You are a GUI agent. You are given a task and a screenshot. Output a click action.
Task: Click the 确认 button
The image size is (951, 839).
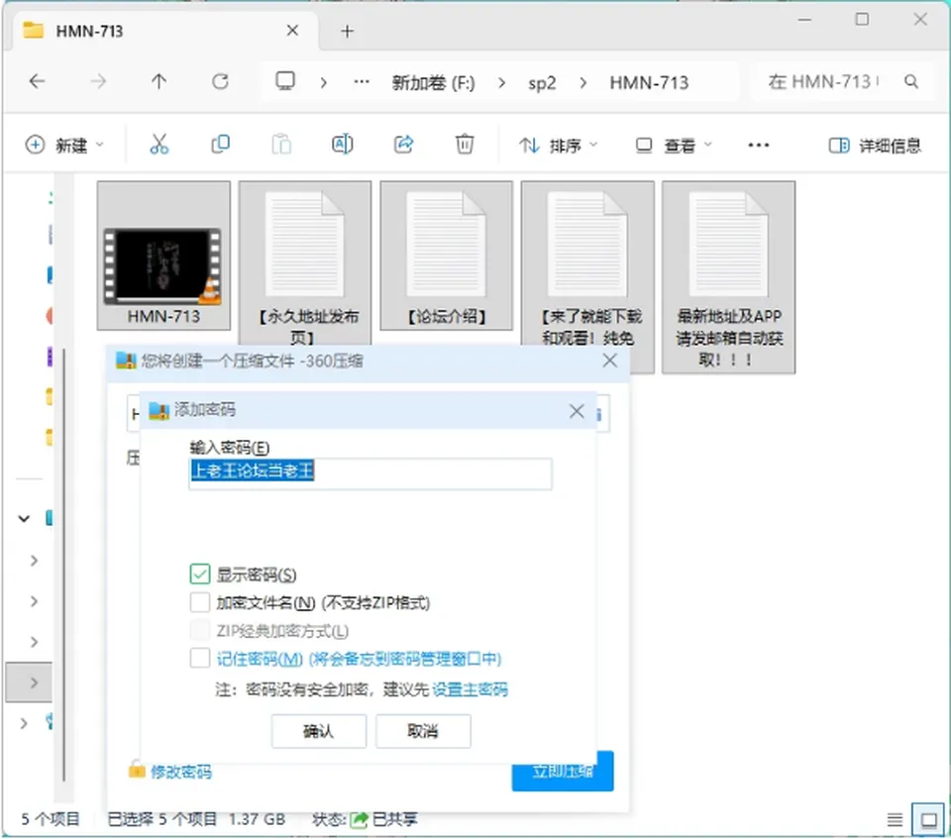[x=318, y=731]
